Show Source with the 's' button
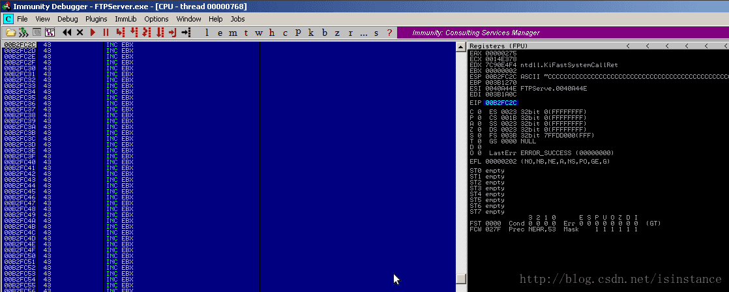Image resolution: width=729 pixels, height=292 pixels. (x=376, y=33)
